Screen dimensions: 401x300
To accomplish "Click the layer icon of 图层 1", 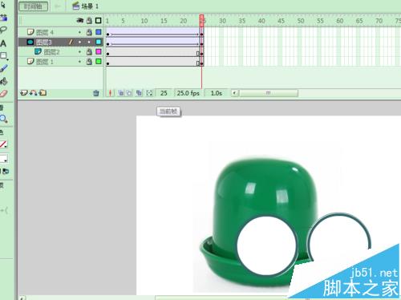I will click(x=30, y=61).
